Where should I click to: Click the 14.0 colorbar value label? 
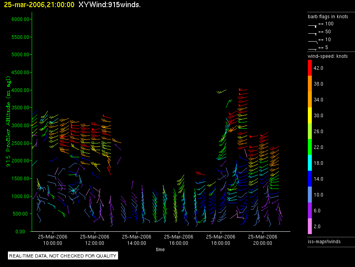point(318,179)
